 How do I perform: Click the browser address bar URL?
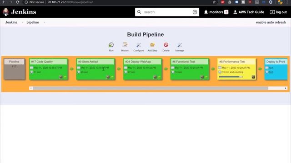tap(70, 2)
